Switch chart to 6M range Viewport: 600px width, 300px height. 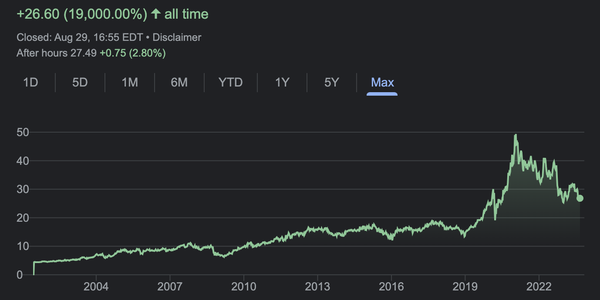tap(179, 83)
